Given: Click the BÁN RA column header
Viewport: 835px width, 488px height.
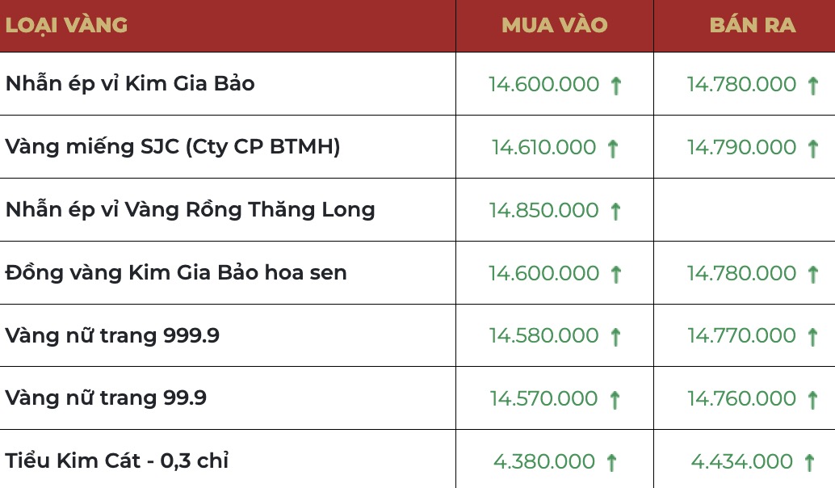Looking at the screenshot, I should (753, 25).
